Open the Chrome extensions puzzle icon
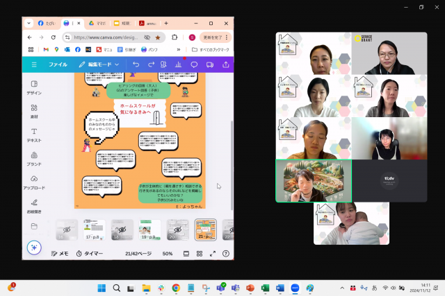445x296 pixels. coord(175,37)
